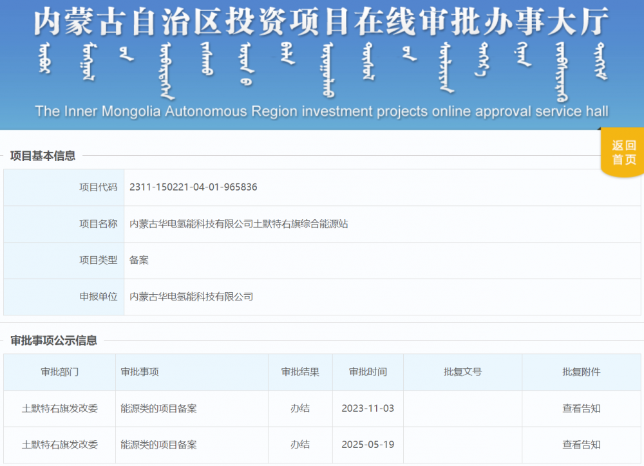
Task: Click the 审批部门 column header
Action: click(59, 372)
